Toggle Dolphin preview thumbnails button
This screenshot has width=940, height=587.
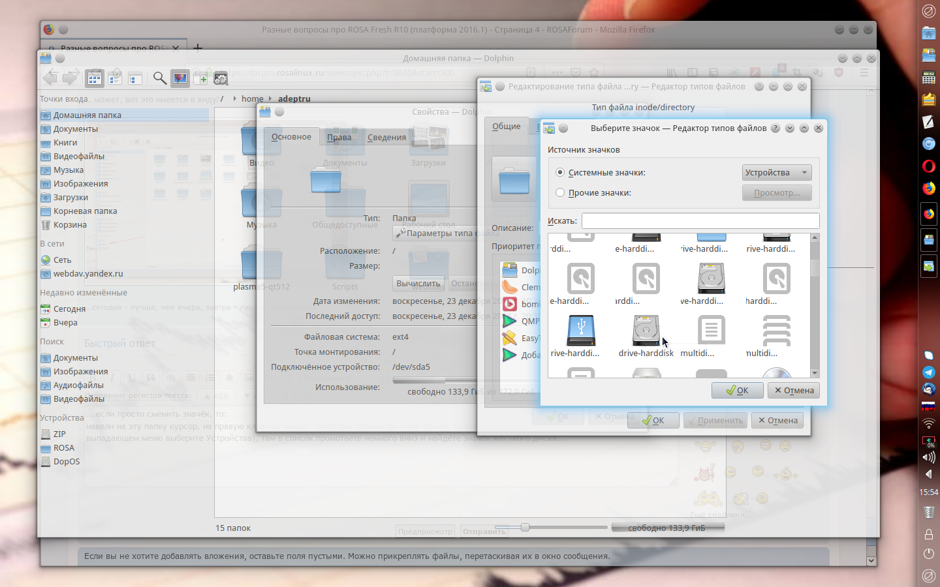coord(180,78)
